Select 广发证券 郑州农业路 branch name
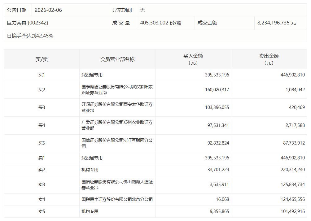Image resolution: width=311 pixels, height=221 pixels. click(x=117, y=125)
